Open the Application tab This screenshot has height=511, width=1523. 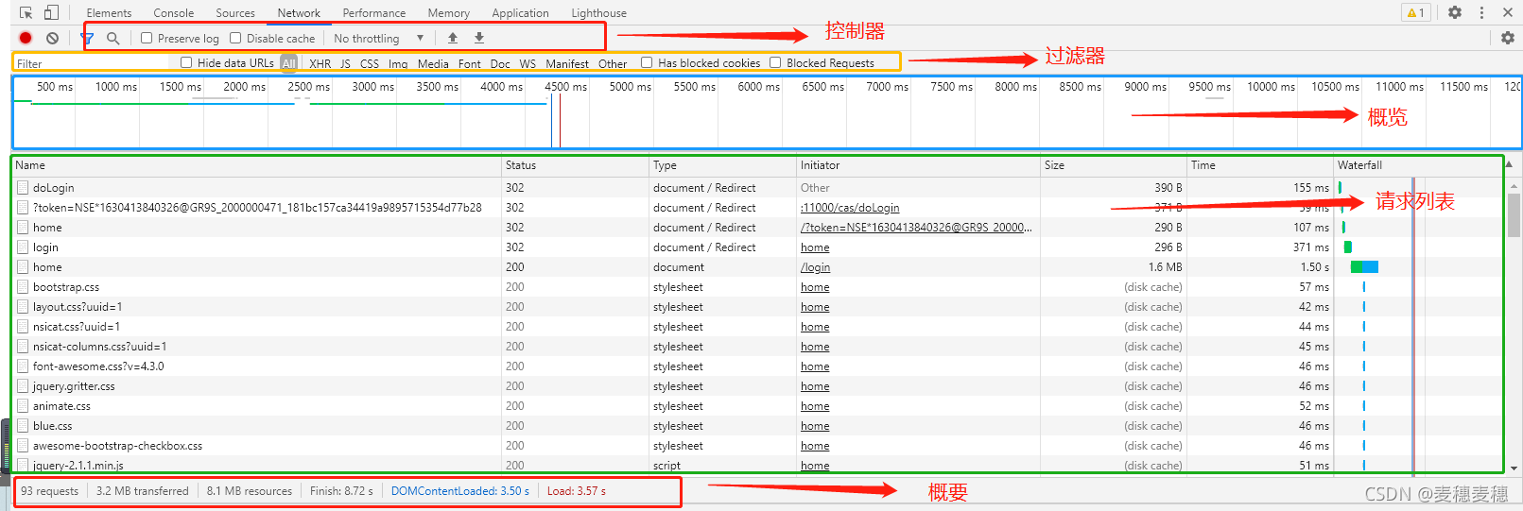520,13
